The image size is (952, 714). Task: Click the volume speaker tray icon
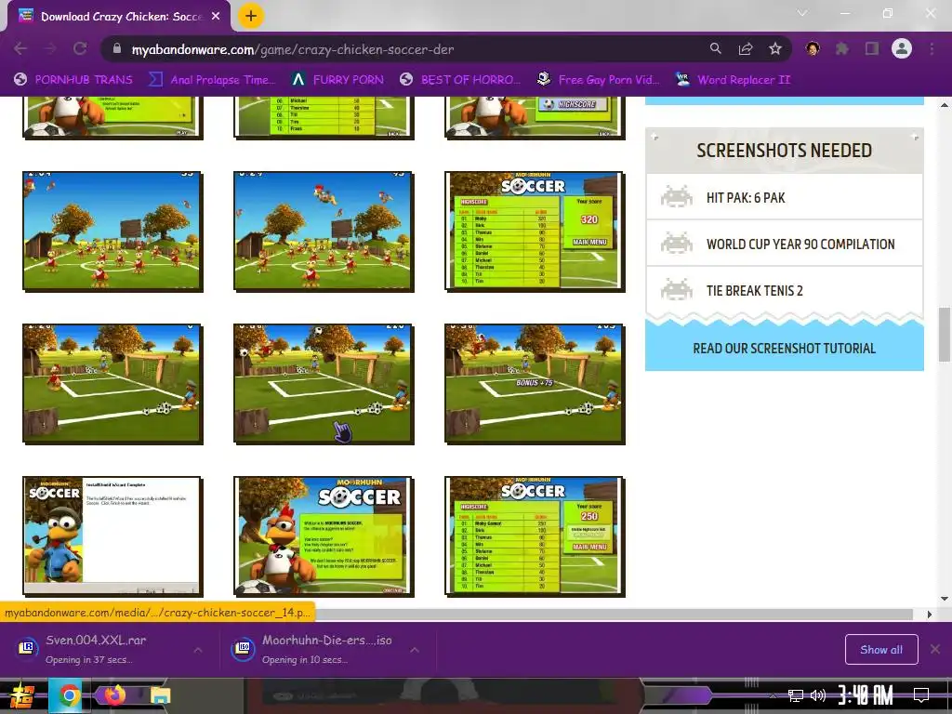[818, 695]
